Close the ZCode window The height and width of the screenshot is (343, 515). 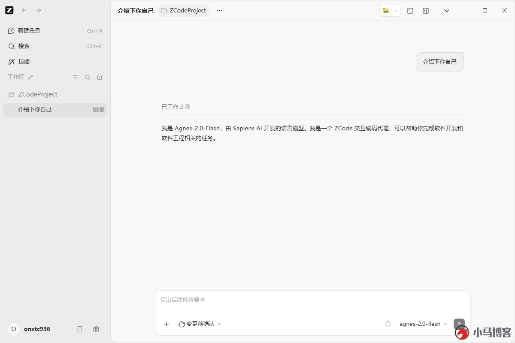[505, 10]
